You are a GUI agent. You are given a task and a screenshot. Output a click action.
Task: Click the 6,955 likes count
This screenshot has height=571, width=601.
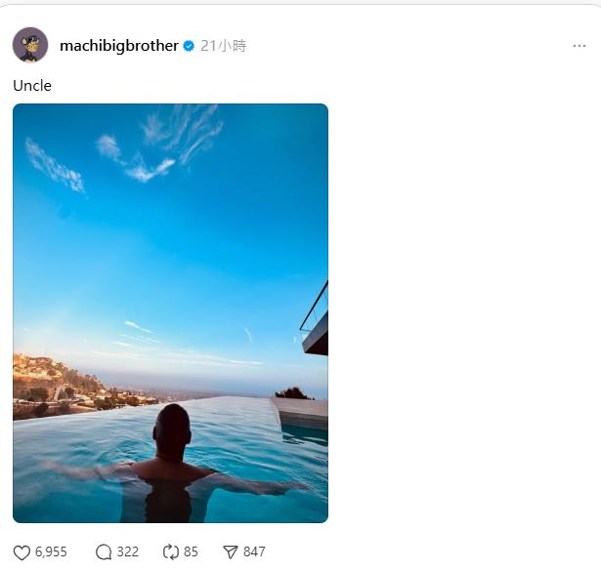(x=51, y=551)
